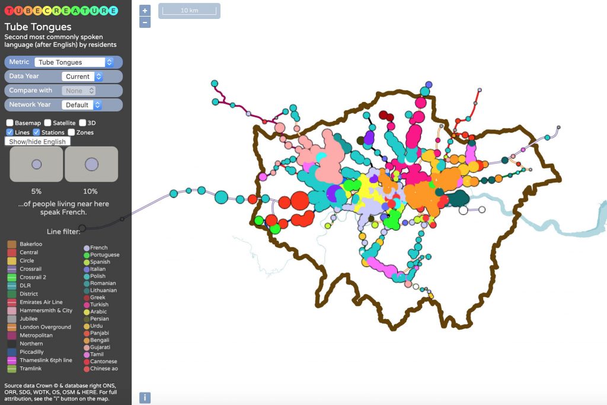This screenshot has height=405, width=607.
Task: Click the 10% legend circle
Action: click(x=91, y=164)
